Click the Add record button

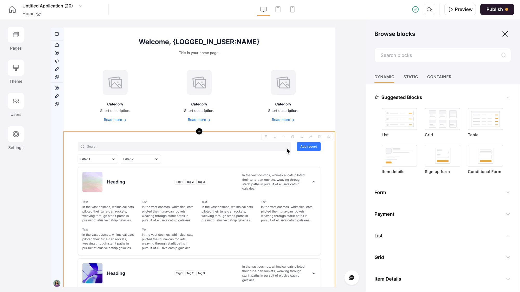coord(309,147)
